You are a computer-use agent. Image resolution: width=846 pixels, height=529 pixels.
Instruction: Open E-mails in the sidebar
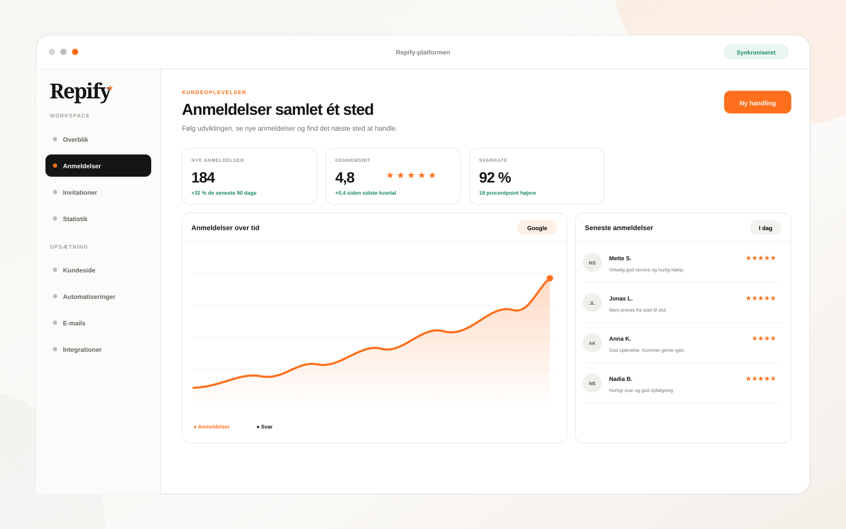(98, 323)
